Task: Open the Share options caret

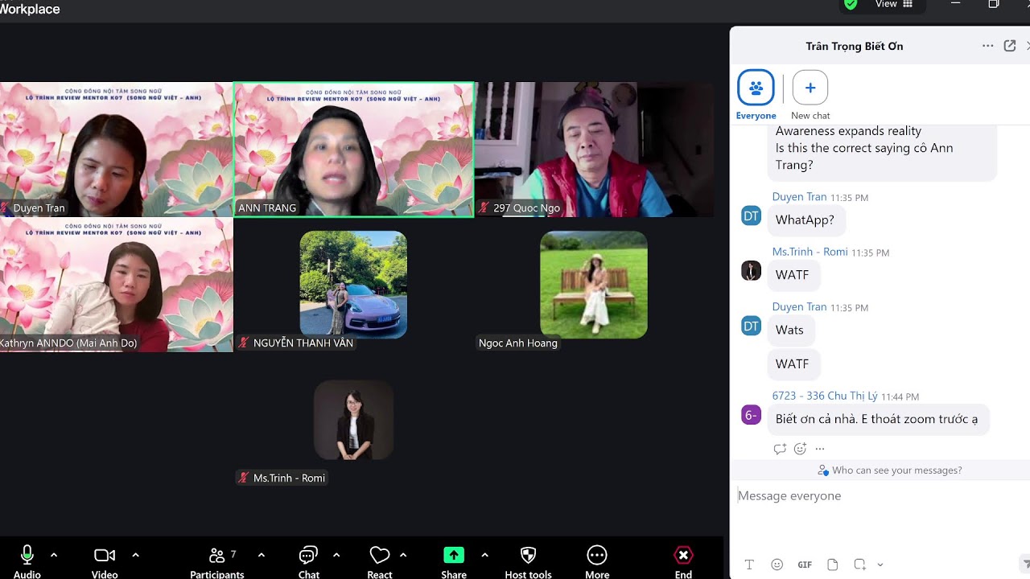Action: 484,555
